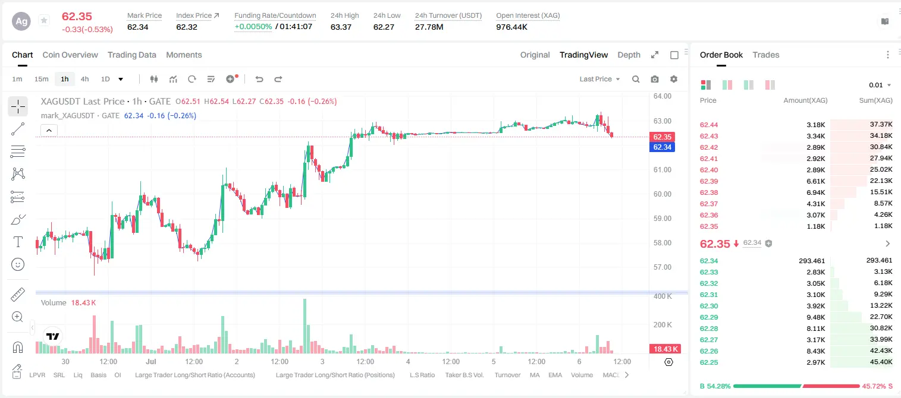
Task: Select the Taker B.S Vol. indicator
Action: [464, 375]
